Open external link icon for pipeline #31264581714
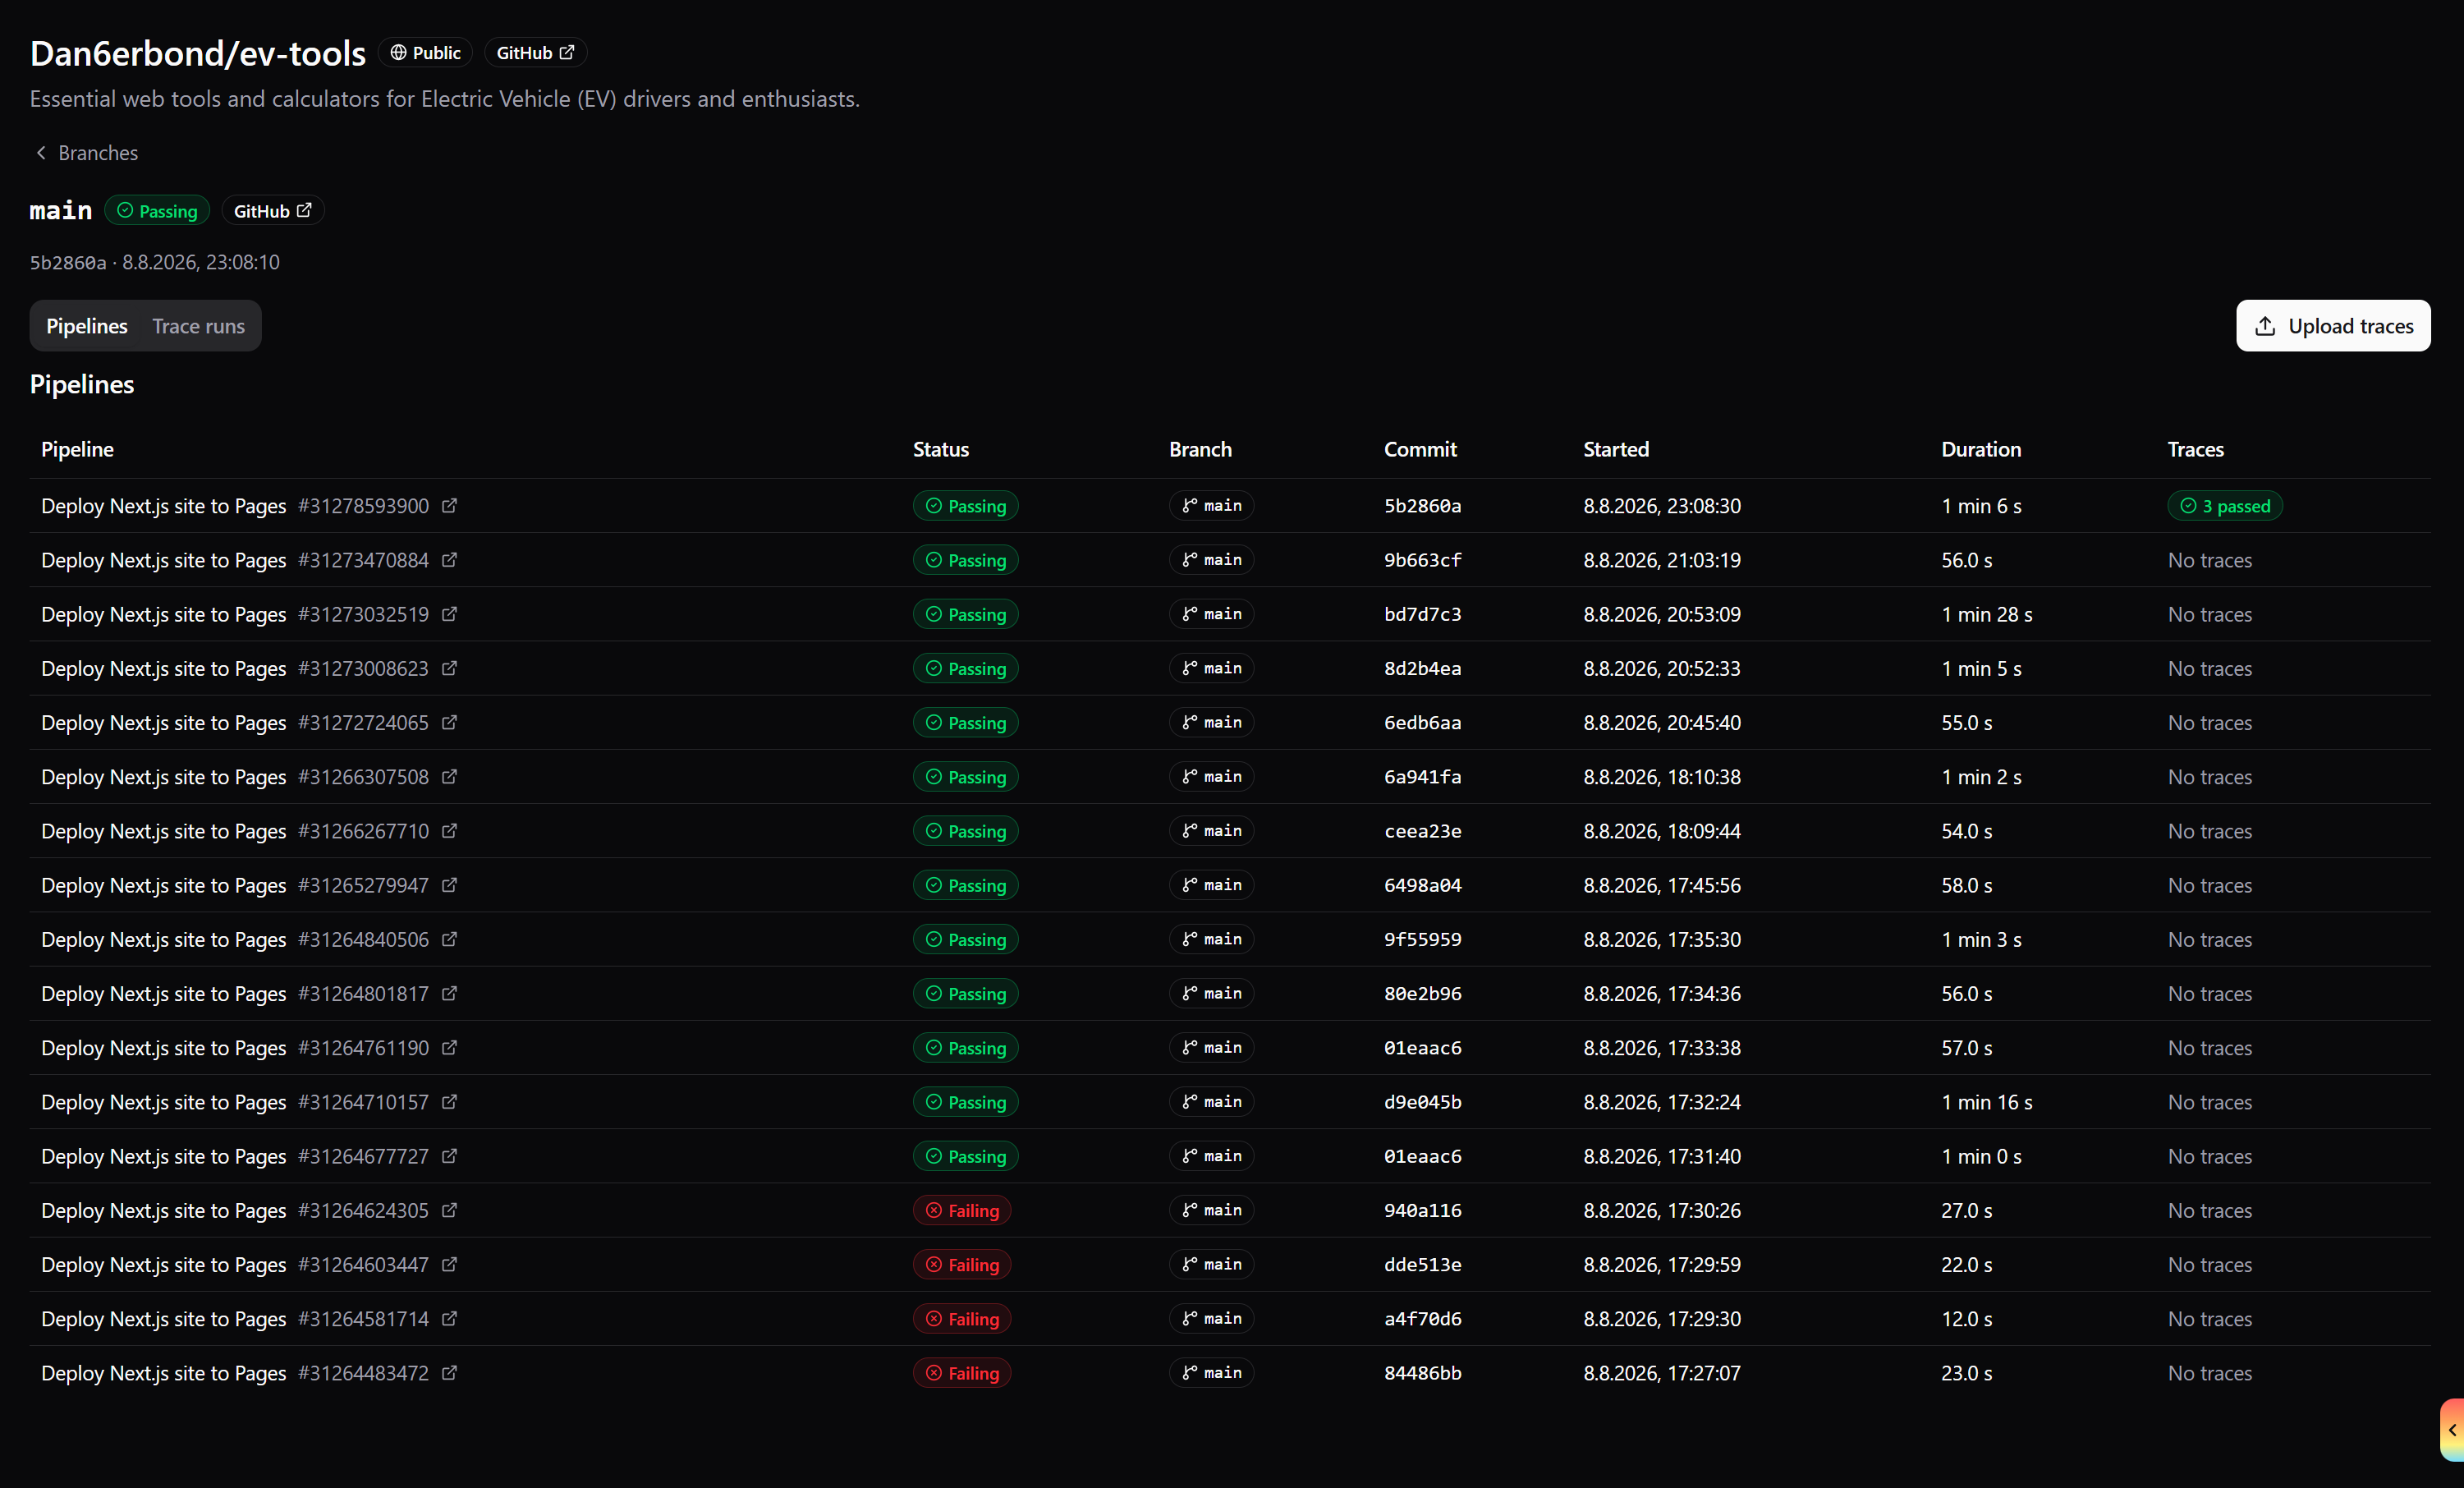The image size is (2464, 1488). pyautogui.click(x=449, y=1319)
